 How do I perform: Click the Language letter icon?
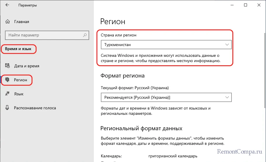8,94
